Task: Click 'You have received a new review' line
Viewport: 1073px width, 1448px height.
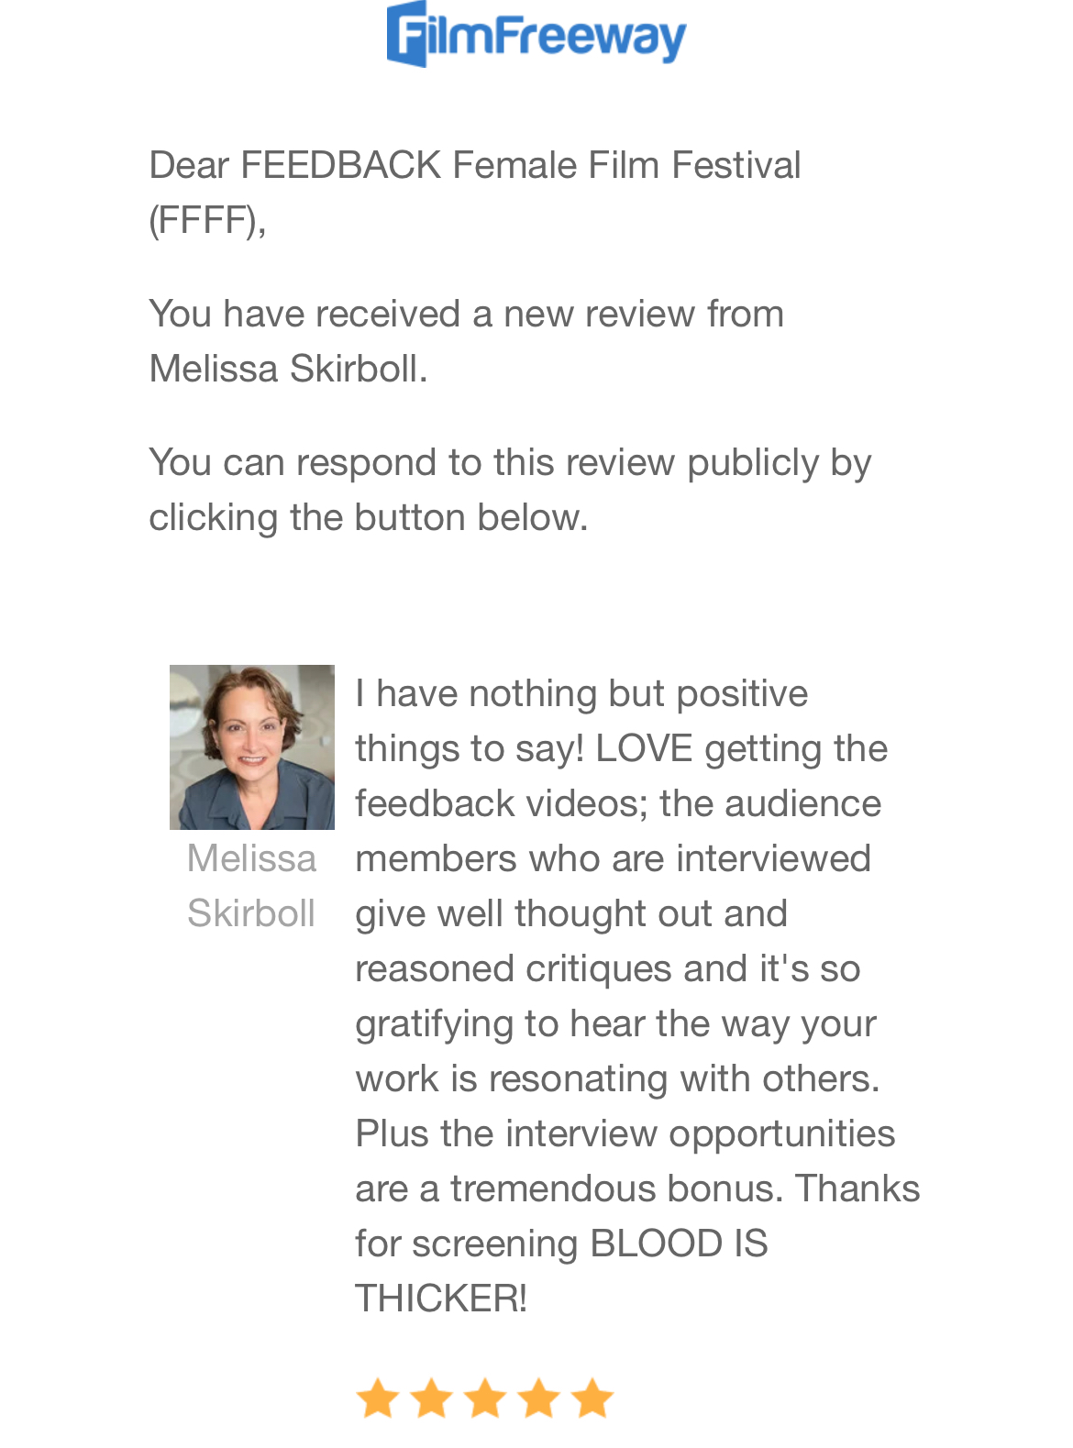Action: 466,315
